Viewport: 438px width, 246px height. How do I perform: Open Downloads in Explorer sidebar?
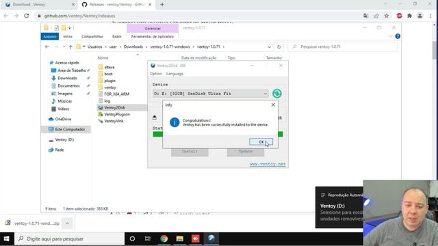67,78
